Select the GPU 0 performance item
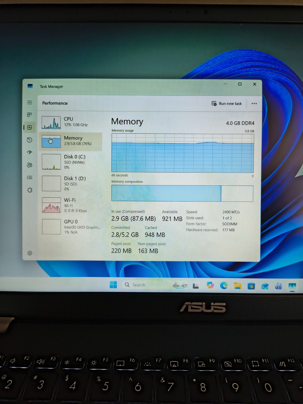The width and height of the screenshot is (303, 404). click(x=71, y=226)
